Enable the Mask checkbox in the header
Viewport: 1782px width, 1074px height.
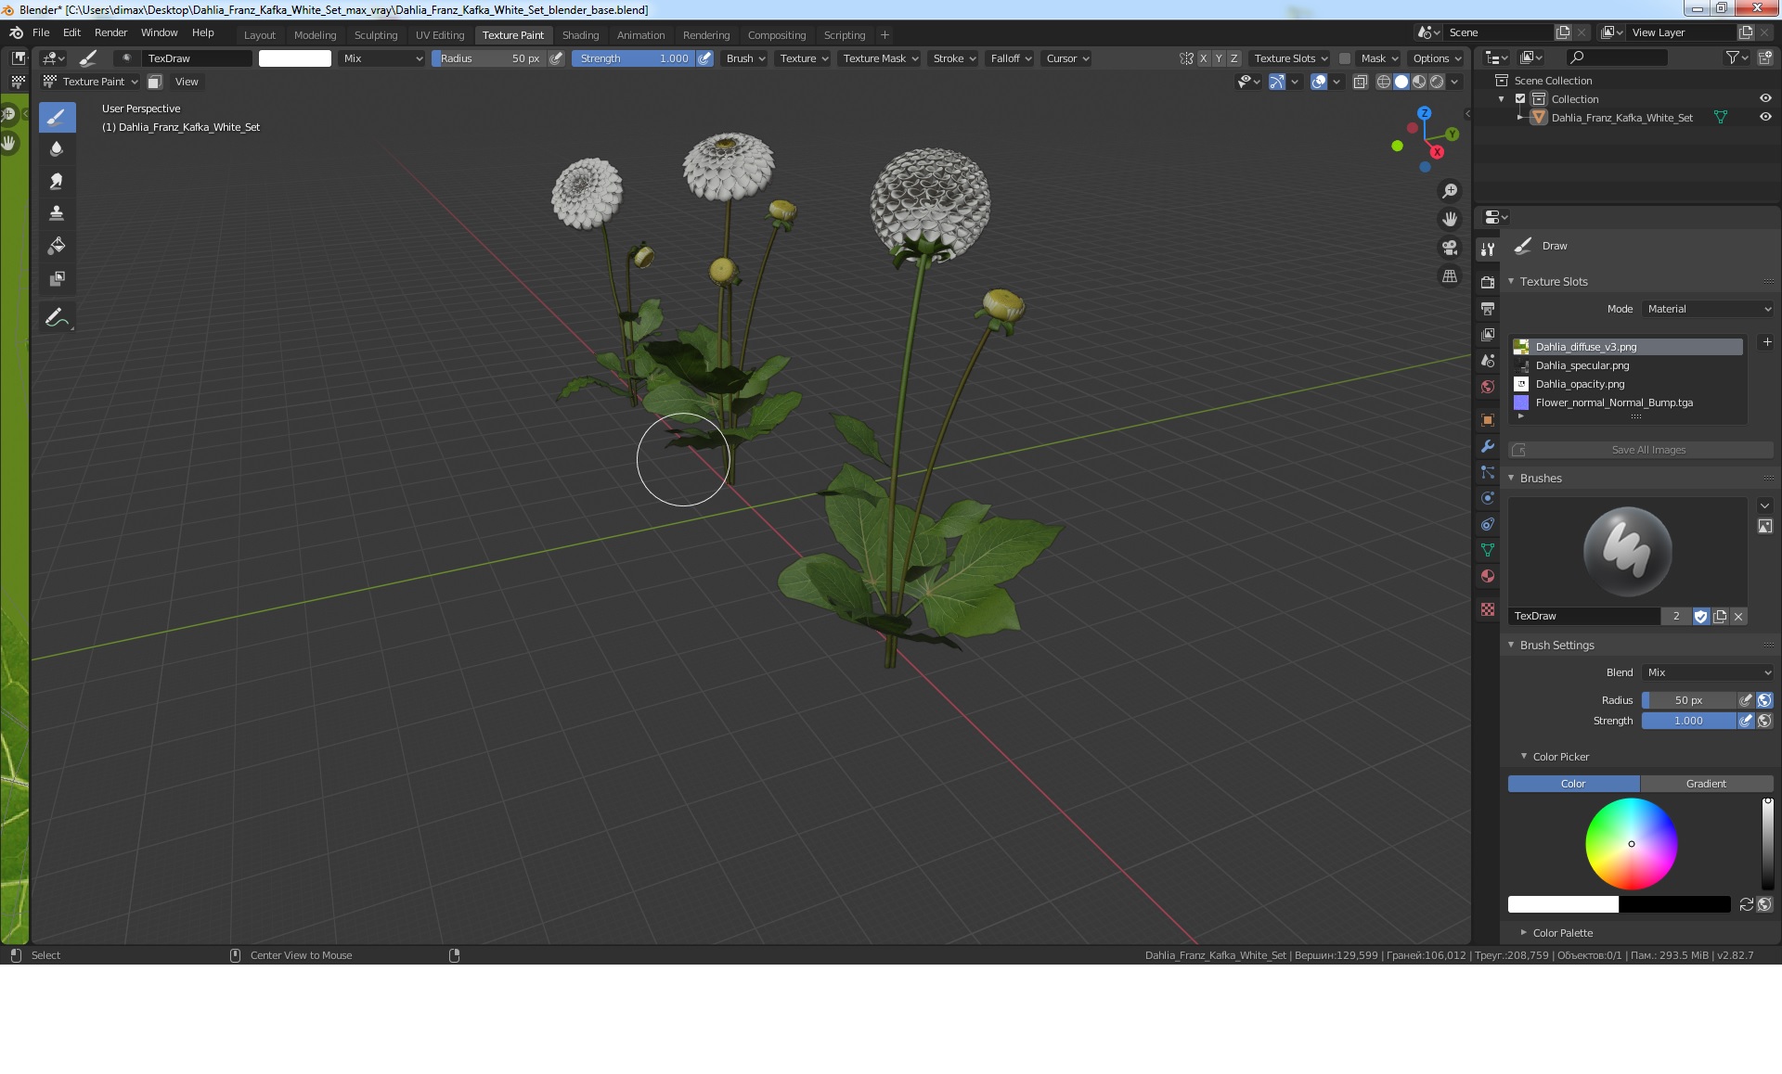point(1344,58)
